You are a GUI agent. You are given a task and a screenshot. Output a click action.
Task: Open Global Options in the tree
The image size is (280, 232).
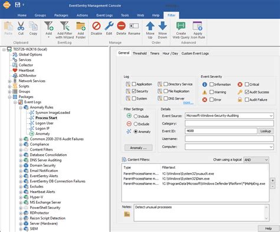(x=30, y=54)
